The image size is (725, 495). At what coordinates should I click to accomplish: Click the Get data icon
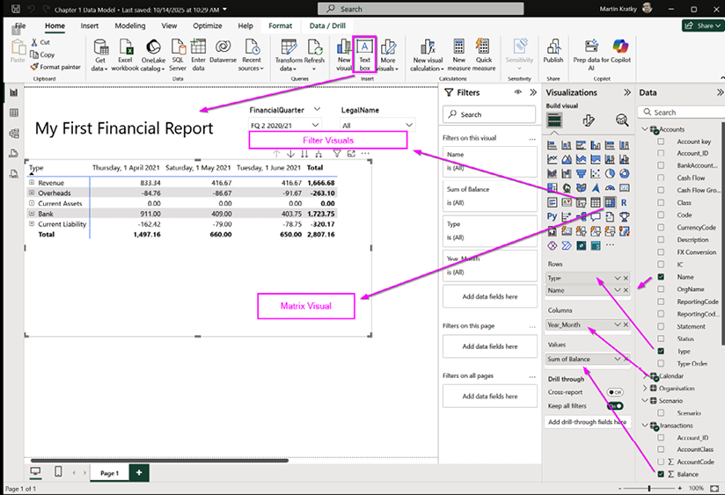coord(100,49)
